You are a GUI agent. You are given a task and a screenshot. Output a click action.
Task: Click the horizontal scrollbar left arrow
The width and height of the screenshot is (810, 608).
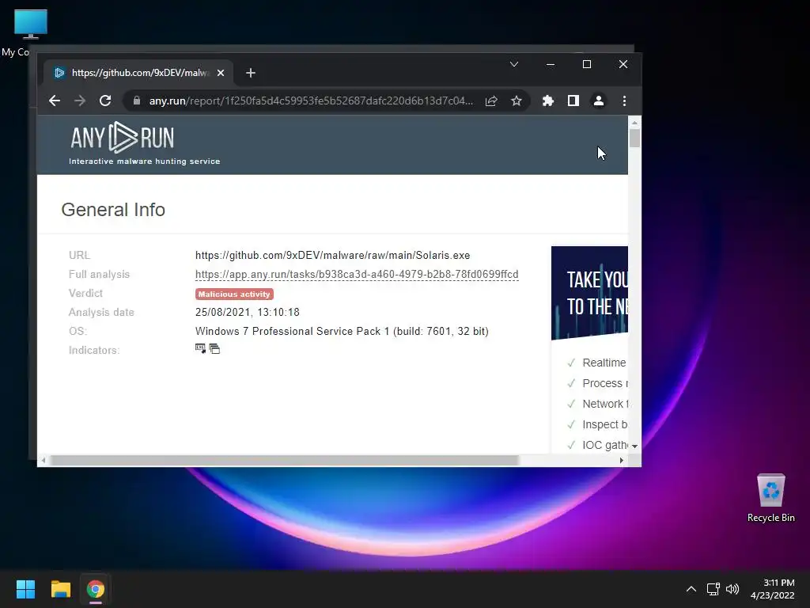coord(44,460)
